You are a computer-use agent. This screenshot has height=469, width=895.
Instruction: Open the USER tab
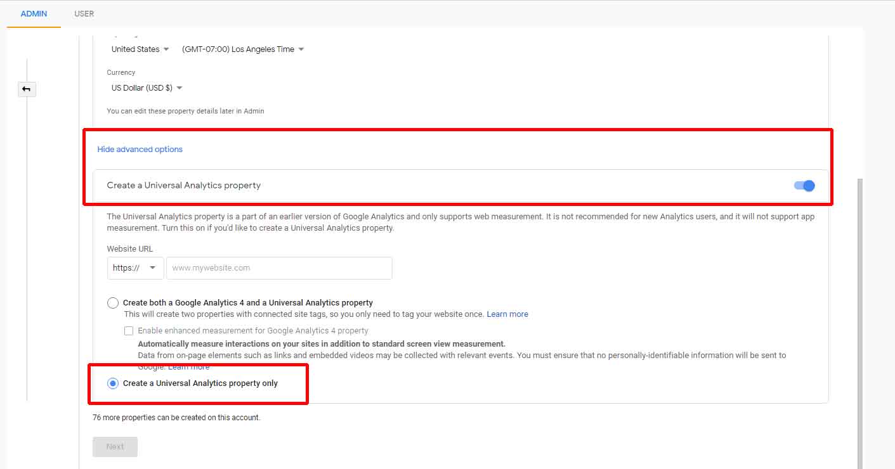(84, 14)
